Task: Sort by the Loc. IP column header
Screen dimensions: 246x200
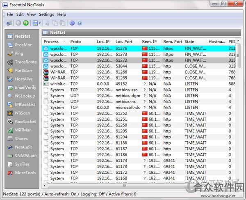Action: (104, 41)
